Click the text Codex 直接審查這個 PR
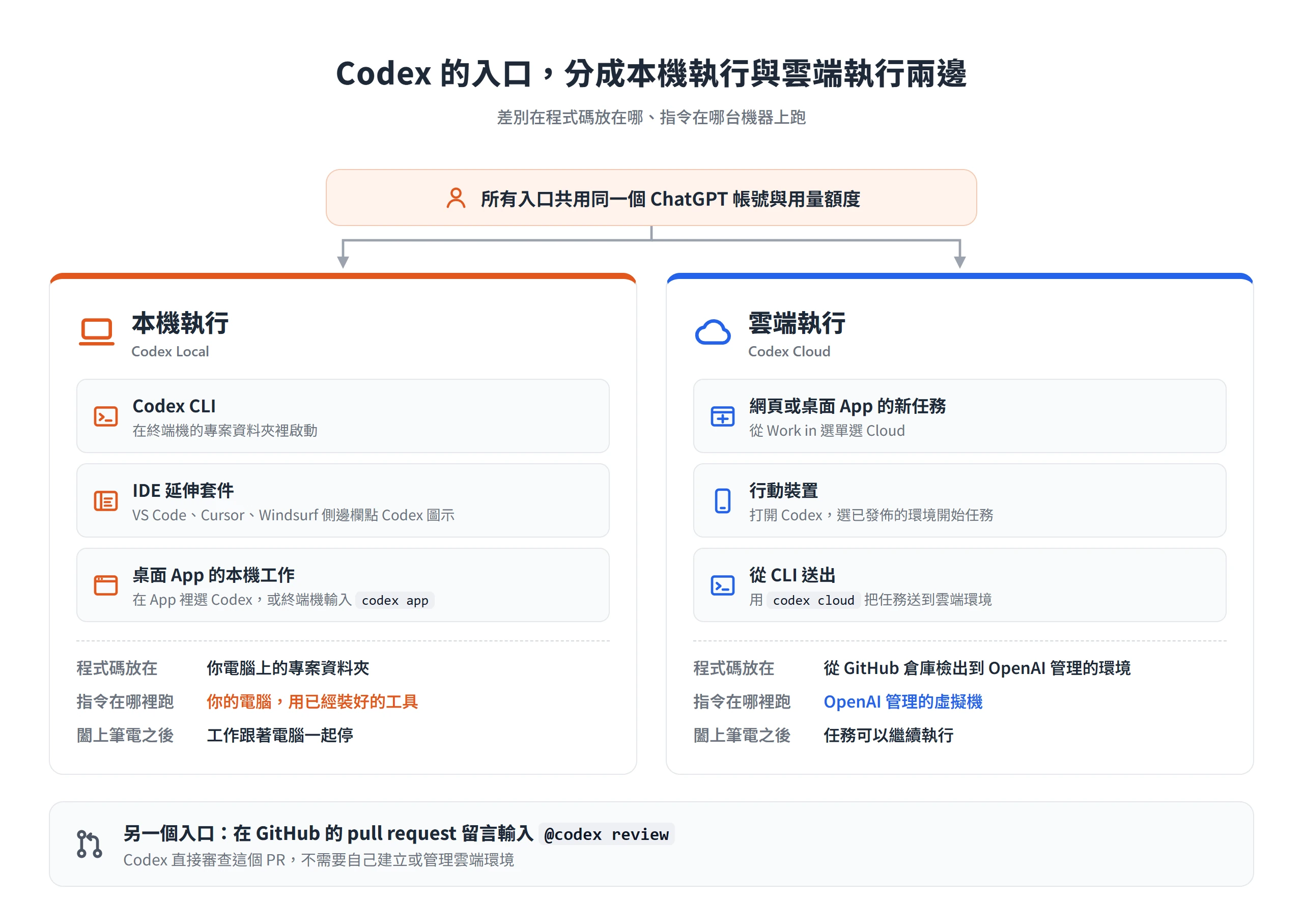The width and height of the screenshot is (1303, 899). point(204,860)
